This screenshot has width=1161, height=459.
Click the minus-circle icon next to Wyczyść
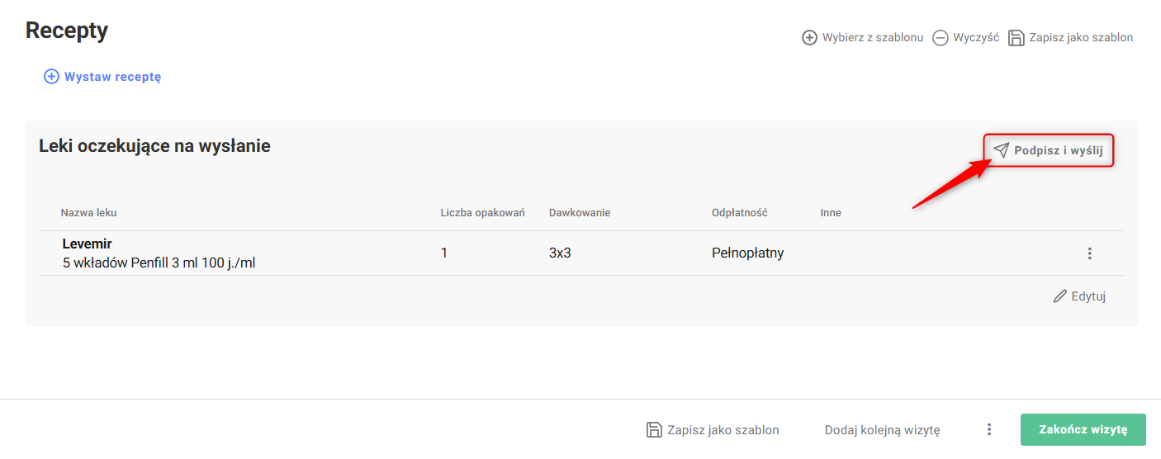pos(941,38)
